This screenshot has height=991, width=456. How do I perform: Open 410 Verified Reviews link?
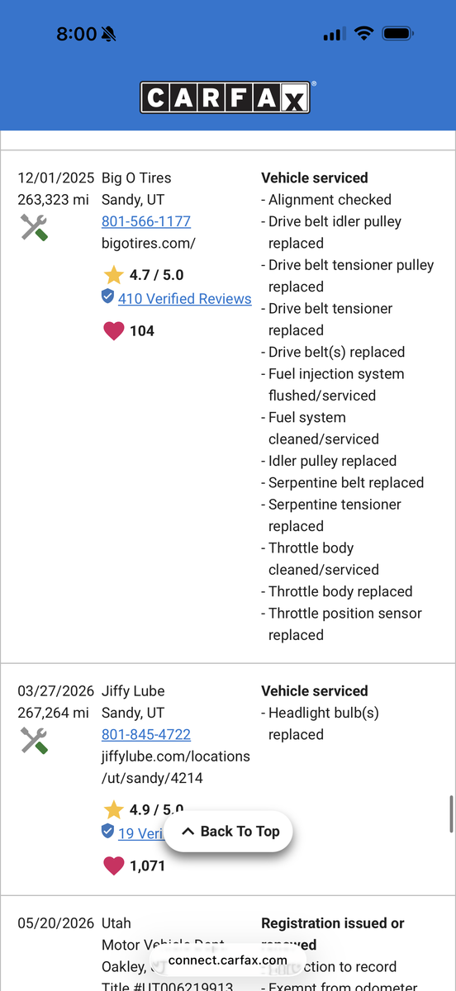tap(184, 299)
